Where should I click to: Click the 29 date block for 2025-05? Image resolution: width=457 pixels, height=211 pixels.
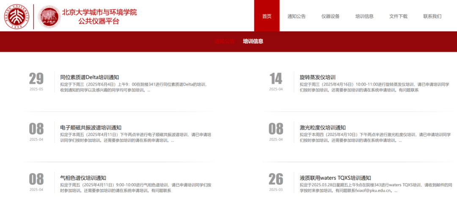36,81
